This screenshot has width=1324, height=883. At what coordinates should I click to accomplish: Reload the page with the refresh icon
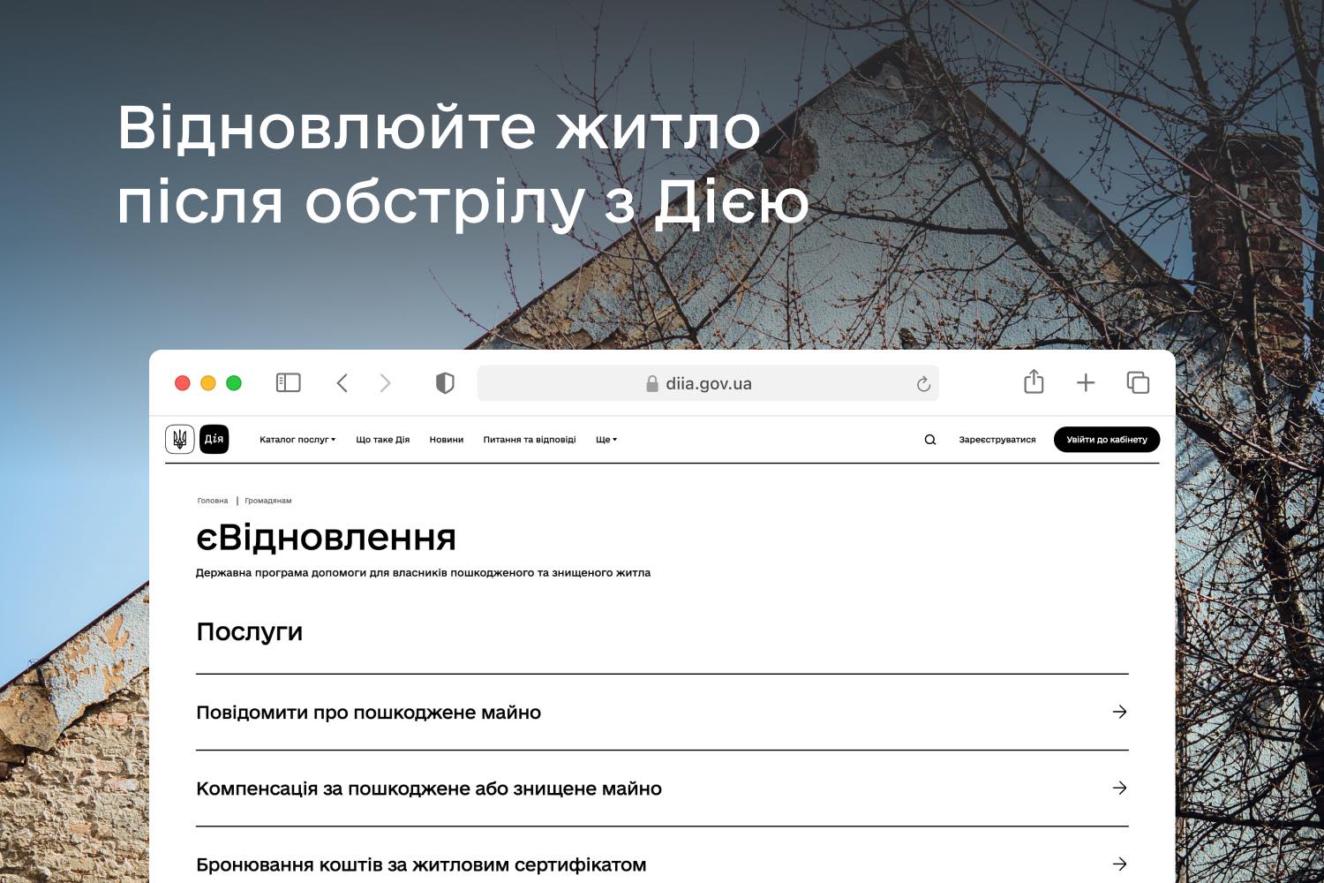tap(923, 383)
